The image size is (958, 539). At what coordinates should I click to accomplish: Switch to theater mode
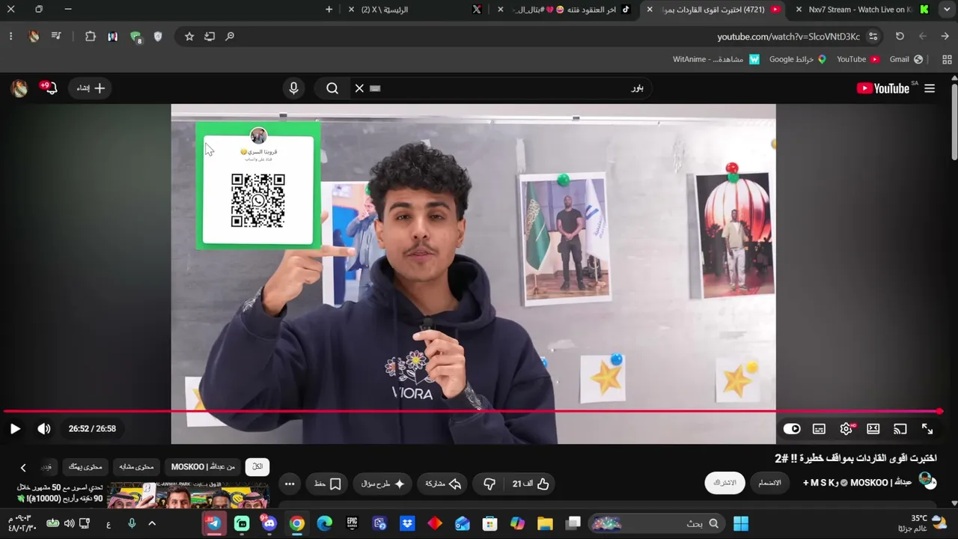click(x=873, y=429)
